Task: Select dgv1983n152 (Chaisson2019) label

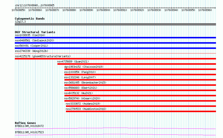Action: click(84, 67)
